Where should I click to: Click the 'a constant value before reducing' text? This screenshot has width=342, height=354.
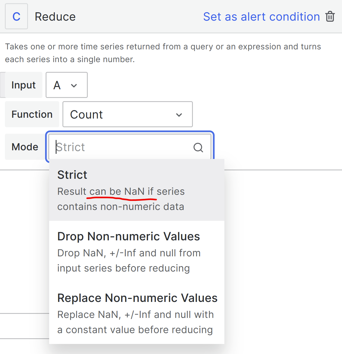[x=135, y=330]
